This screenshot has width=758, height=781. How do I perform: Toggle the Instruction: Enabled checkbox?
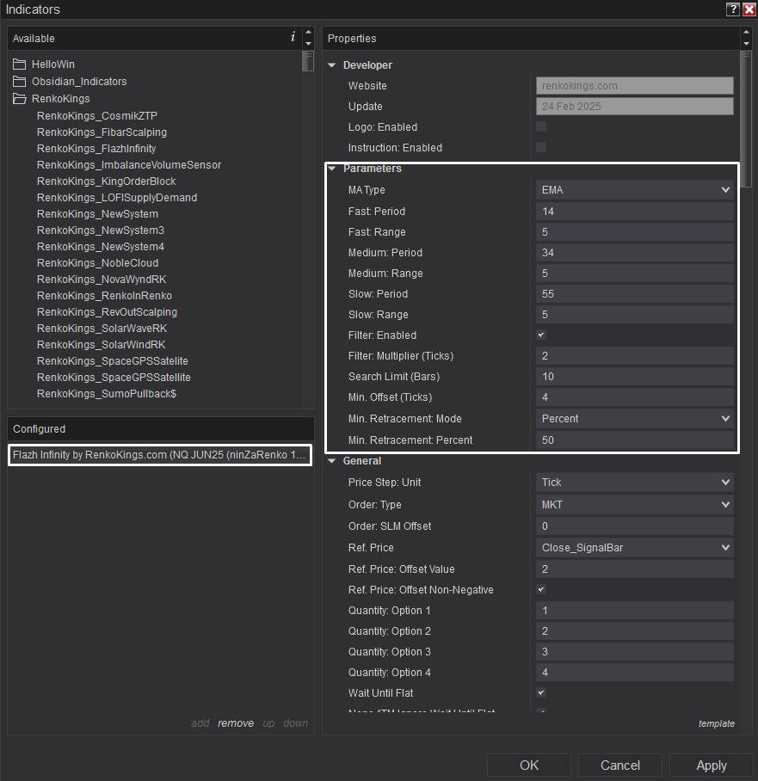click(x=541, y=147)
